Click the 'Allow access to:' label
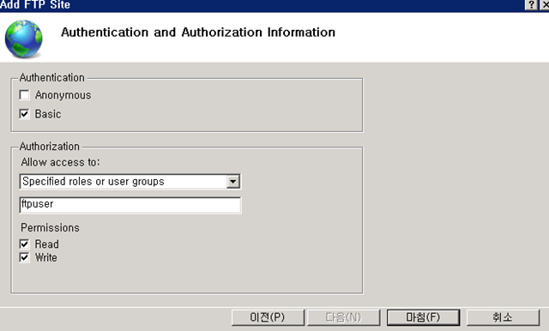The height and width of the screenshot is (331, 549). click(60, 162)
